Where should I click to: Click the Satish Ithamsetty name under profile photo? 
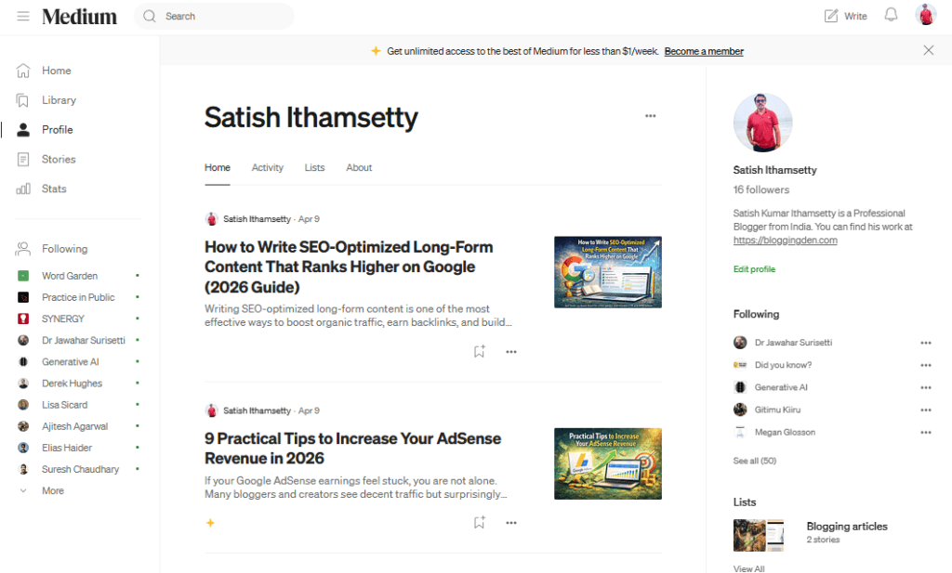774,170
